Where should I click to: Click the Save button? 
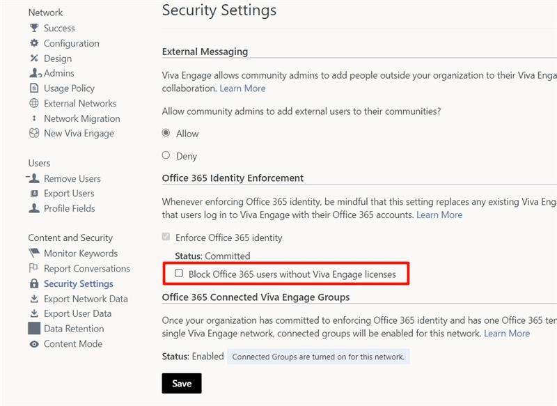coord(181,383)
